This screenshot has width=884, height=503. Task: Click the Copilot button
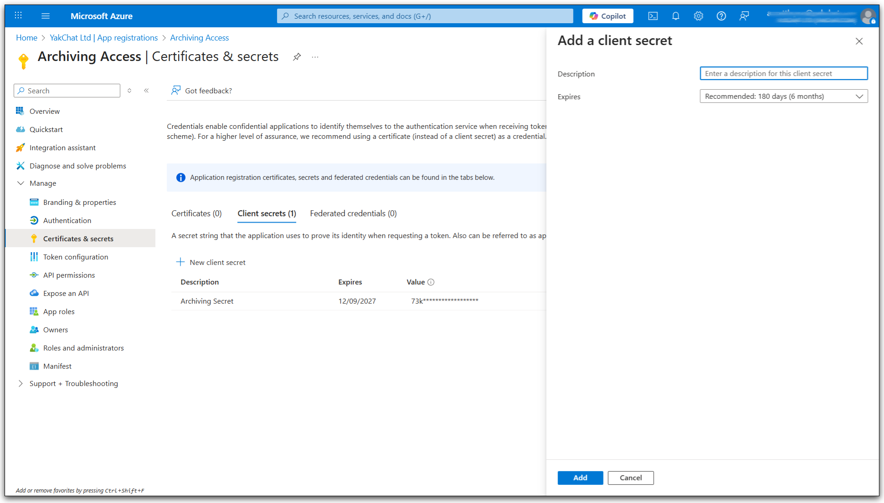[607, 16]
